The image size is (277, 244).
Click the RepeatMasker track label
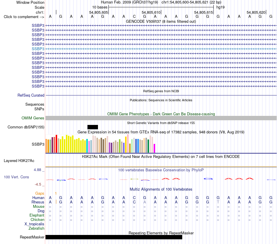(32, 237)
